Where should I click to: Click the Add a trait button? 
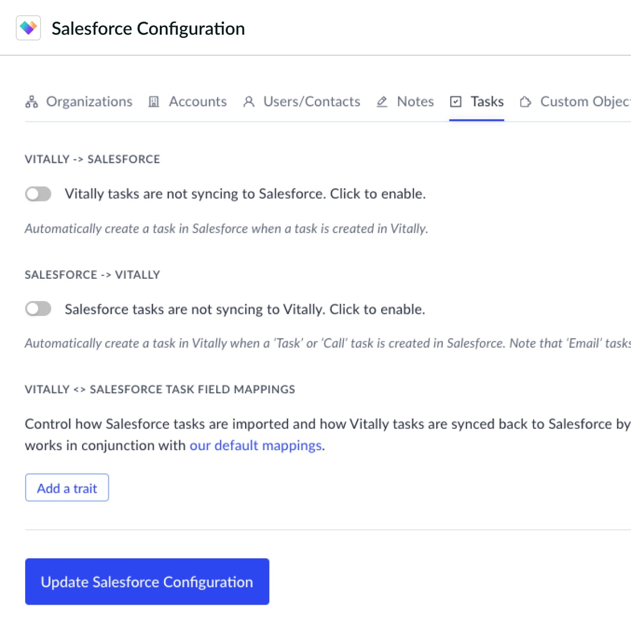(x=67, y=488)
